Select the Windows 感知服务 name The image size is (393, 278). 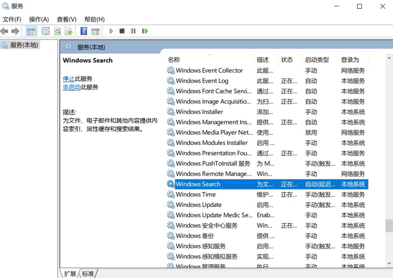point(201,246)
